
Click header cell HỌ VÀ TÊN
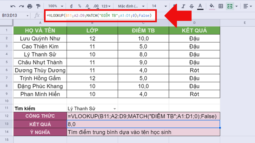pos(40,31)
